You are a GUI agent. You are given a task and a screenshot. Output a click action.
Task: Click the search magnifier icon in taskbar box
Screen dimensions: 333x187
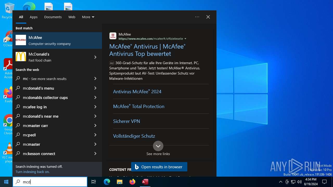coord(18,182)
